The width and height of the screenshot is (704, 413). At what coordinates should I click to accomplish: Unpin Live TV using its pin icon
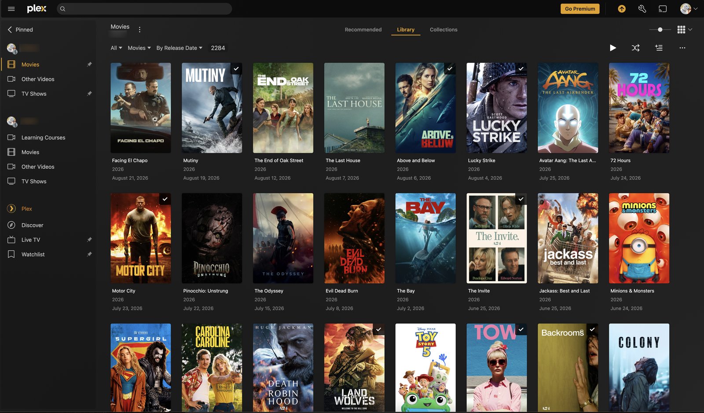click(89, 240)
